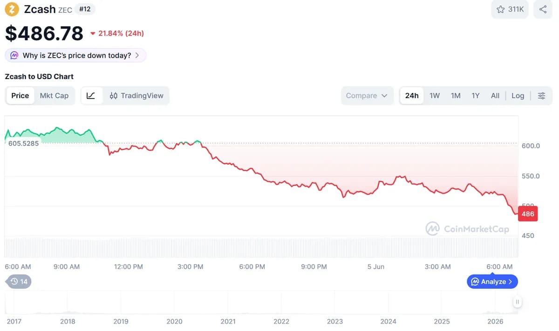The height and width of the screenshot is (331, 559).
Task: Click the Zcash coin logo icon
Action: (x=12, y=9)
